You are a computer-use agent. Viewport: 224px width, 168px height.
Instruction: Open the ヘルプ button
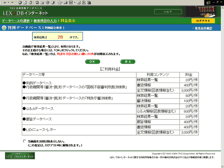click(168, 12)
